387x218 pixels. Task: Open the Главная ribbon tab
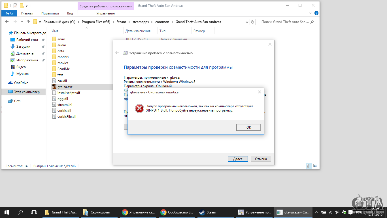(27, 13)
